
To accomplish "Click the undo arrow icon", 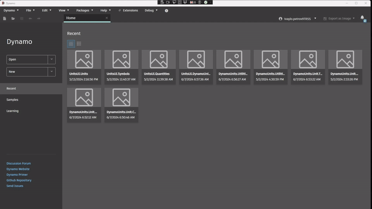I will pyautogui.click(x=30, y=19).
